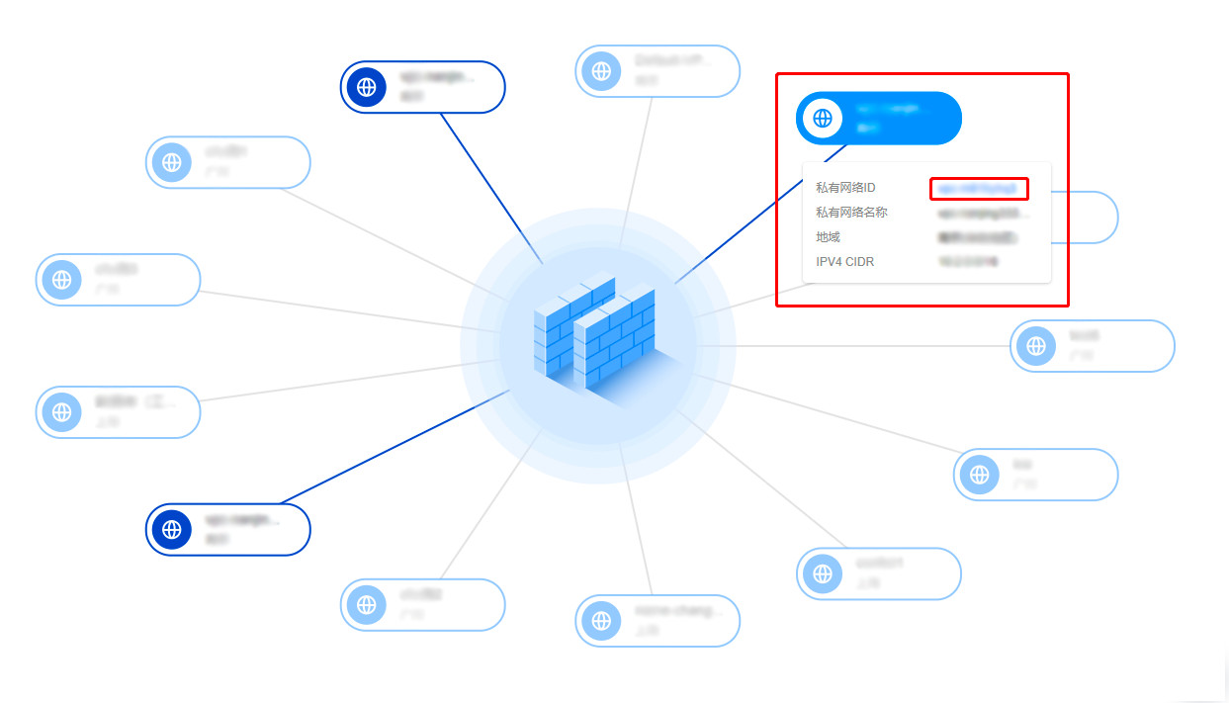Click the dark blue globe icon in the bottom-left connected node

tap(172, 530)
